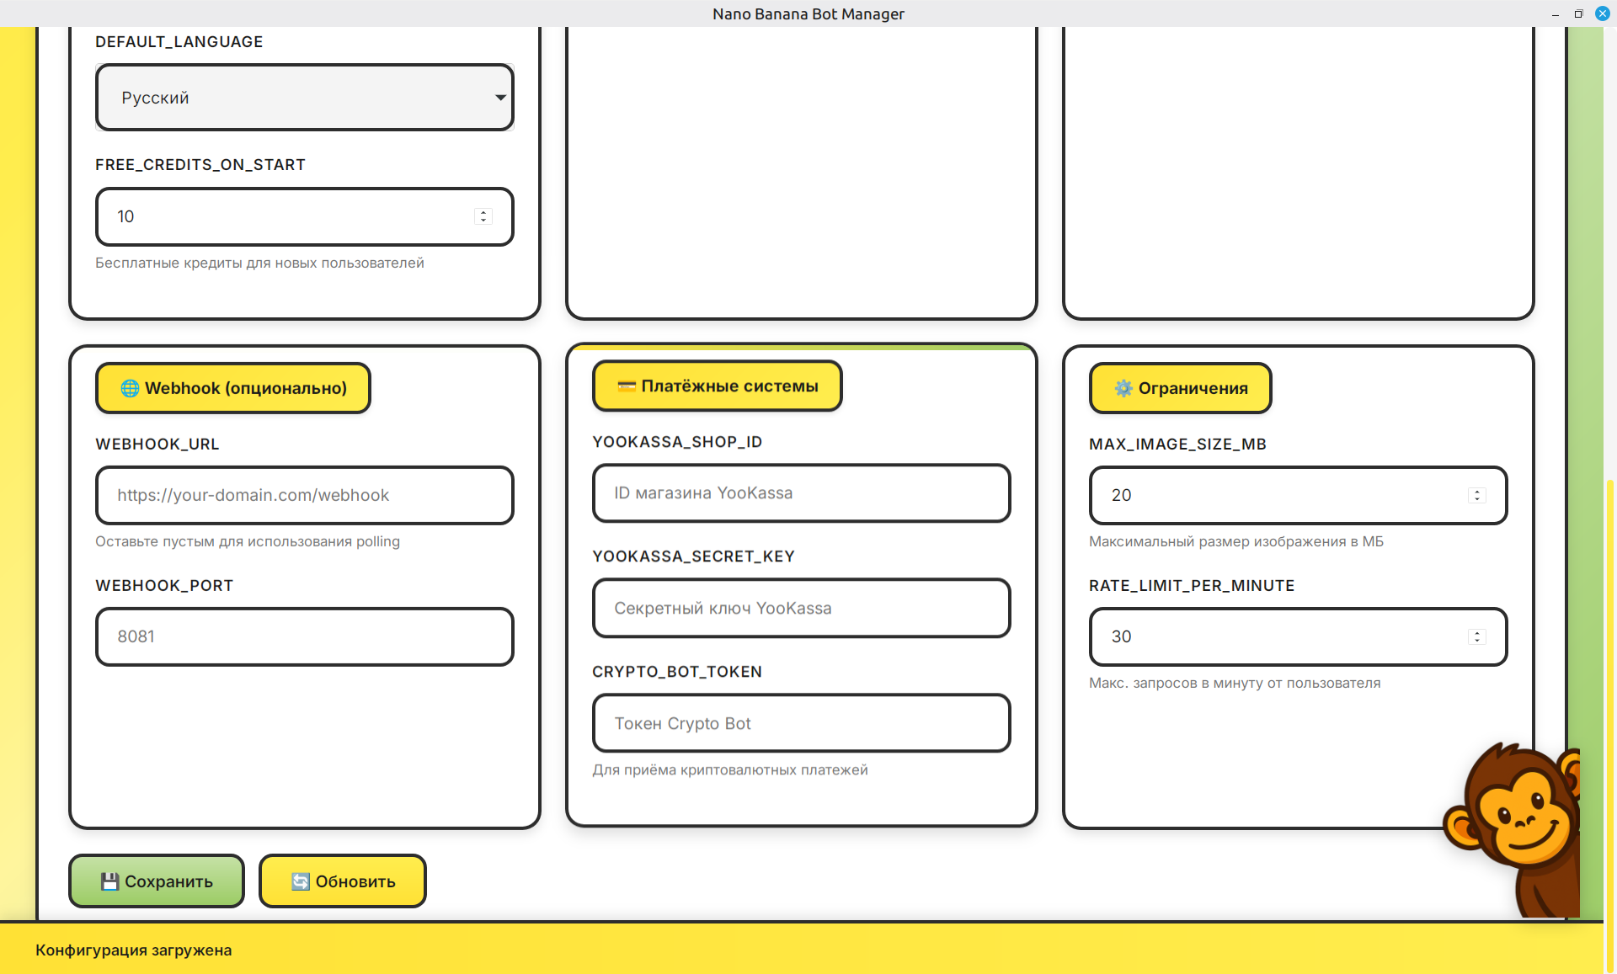1617x974 pixels.
Task: Click the RATE_LIMIT_PER_MINUTE stepper arrows
Action: pyautogui.click(x=1476, y=636)
